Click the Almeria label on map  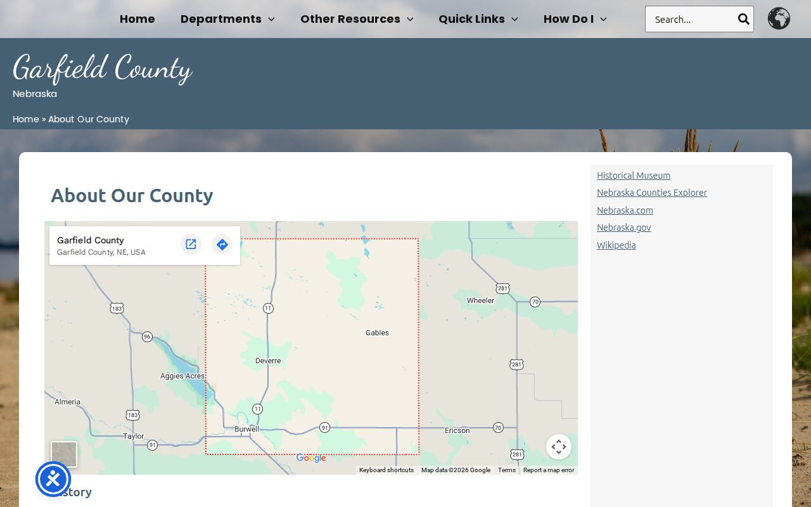(68, 402)
